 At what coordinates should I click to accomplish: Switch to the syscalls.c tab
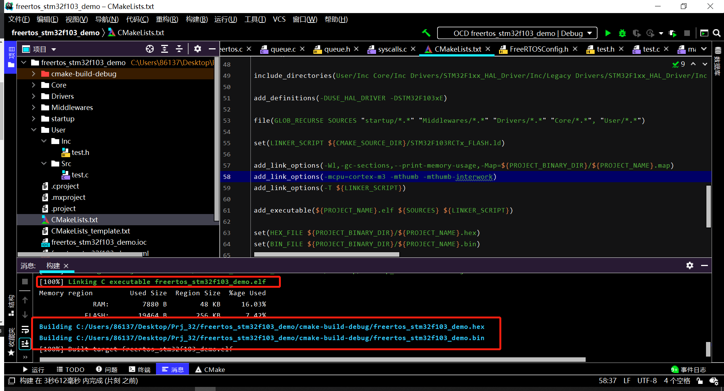tap(392, 49)
